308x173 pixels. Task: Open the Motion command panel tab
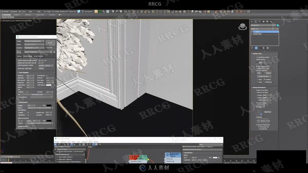point(263,22)
